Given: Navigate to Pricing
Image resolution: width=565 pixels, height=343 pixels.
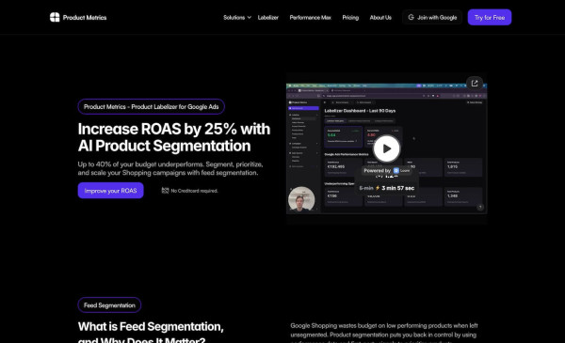Looking at the screenshot, I should (350, 17).
